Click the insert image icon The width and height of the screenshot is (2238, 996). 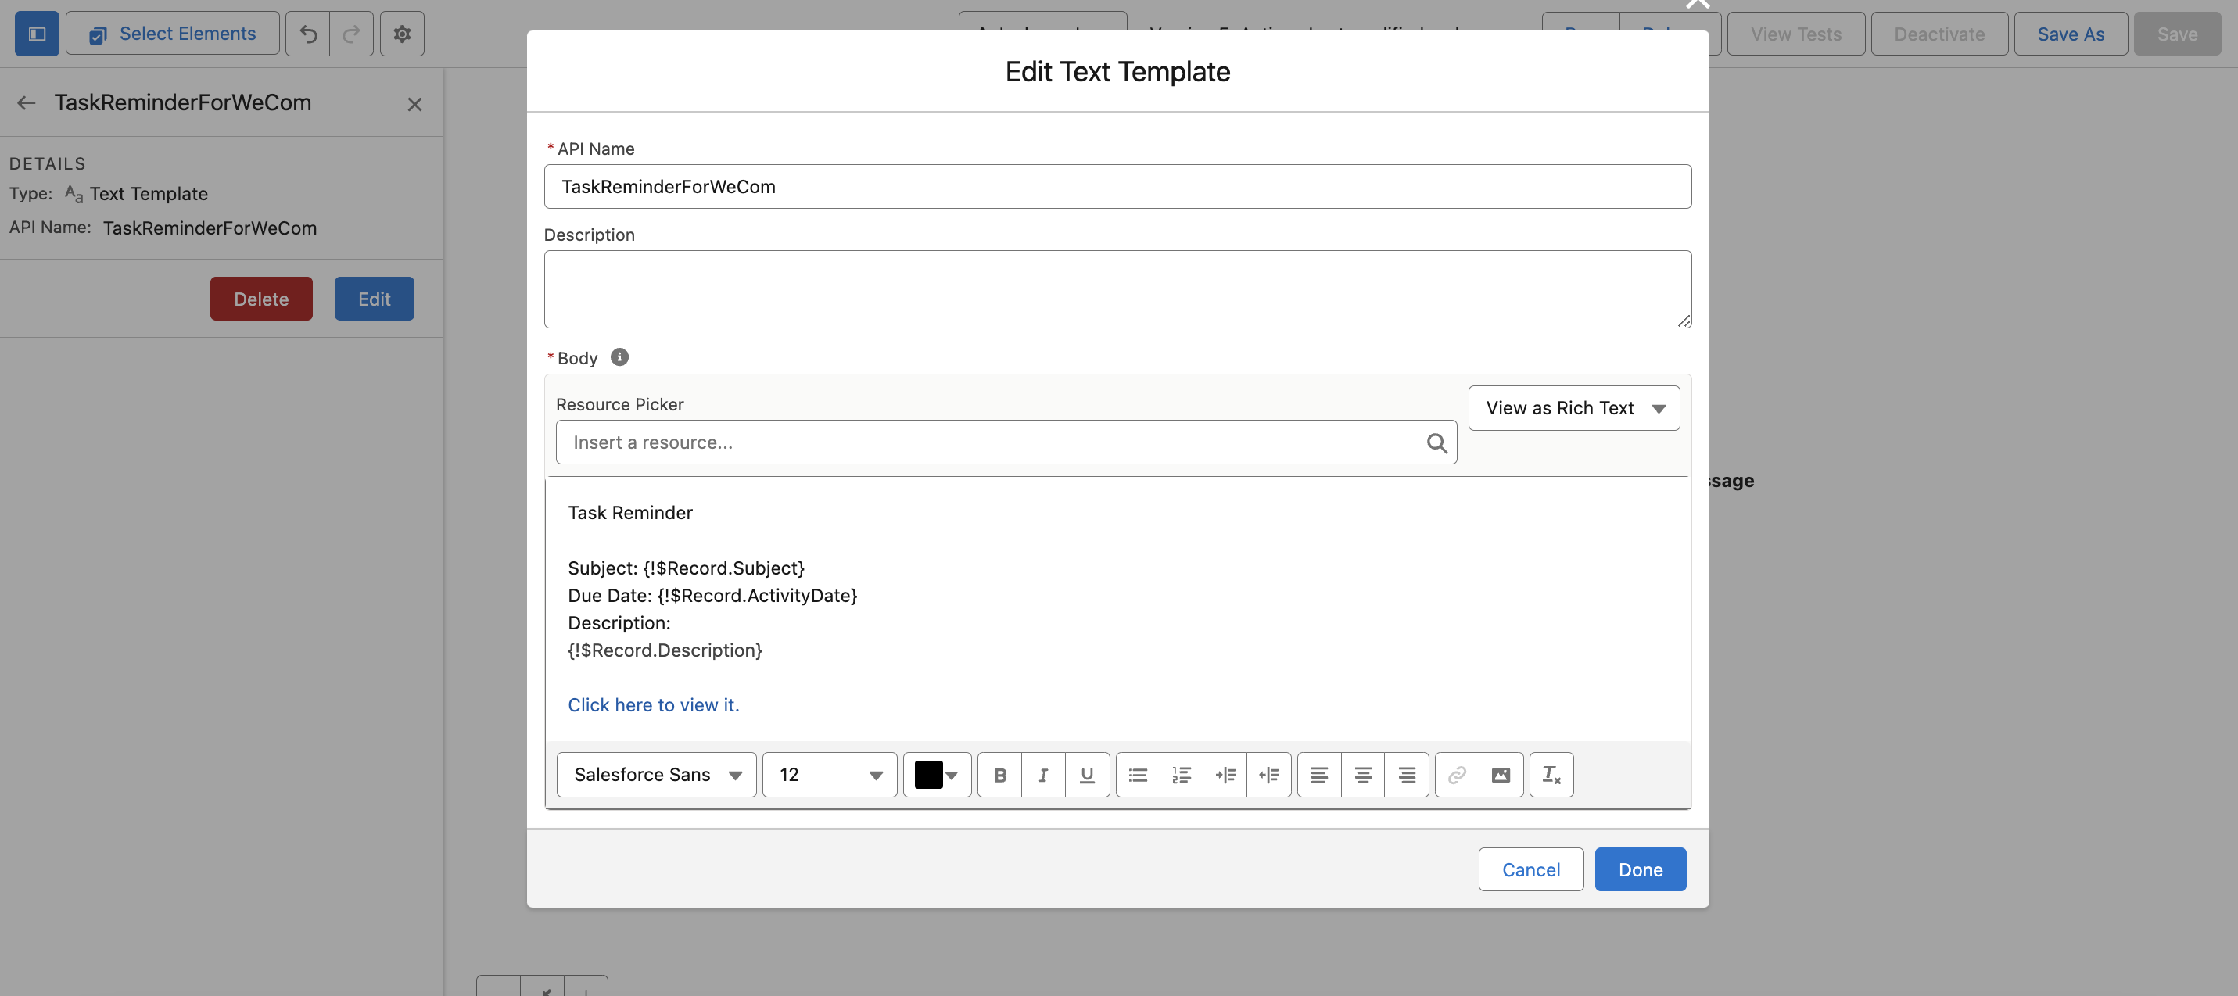1501,775
